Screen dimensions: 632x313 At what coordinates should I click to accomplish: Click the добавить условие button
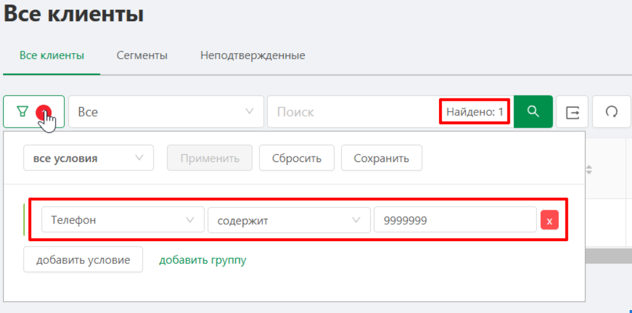pyautogui.click(x=83, y=259)
